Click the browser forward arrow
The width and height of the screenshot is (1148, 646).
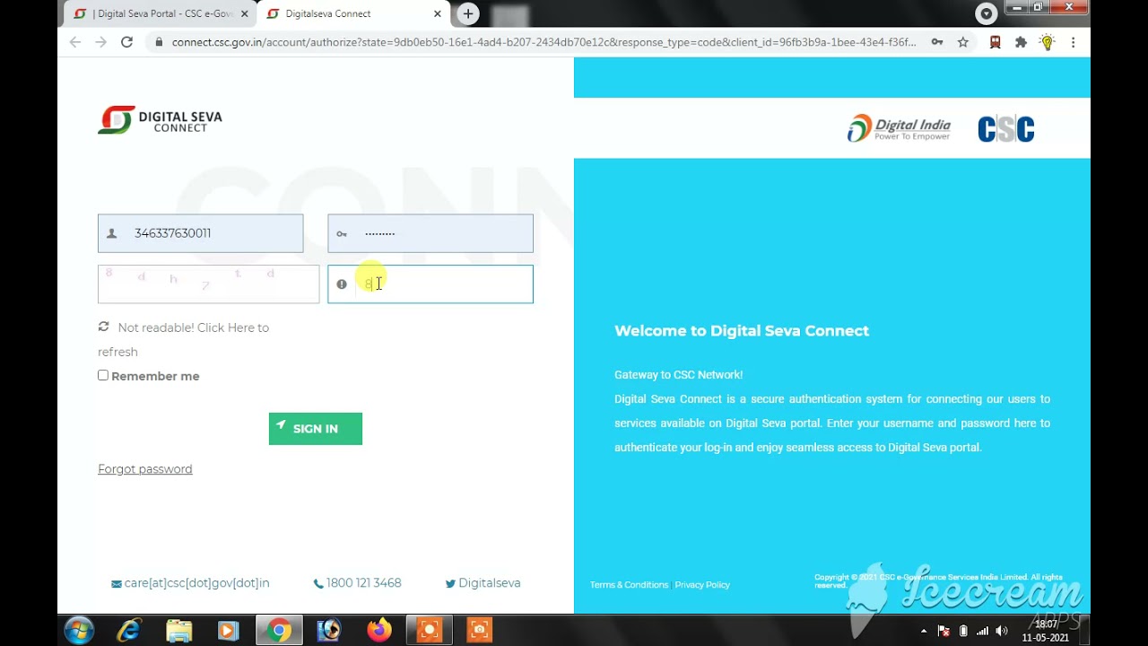tap(100, 42)
